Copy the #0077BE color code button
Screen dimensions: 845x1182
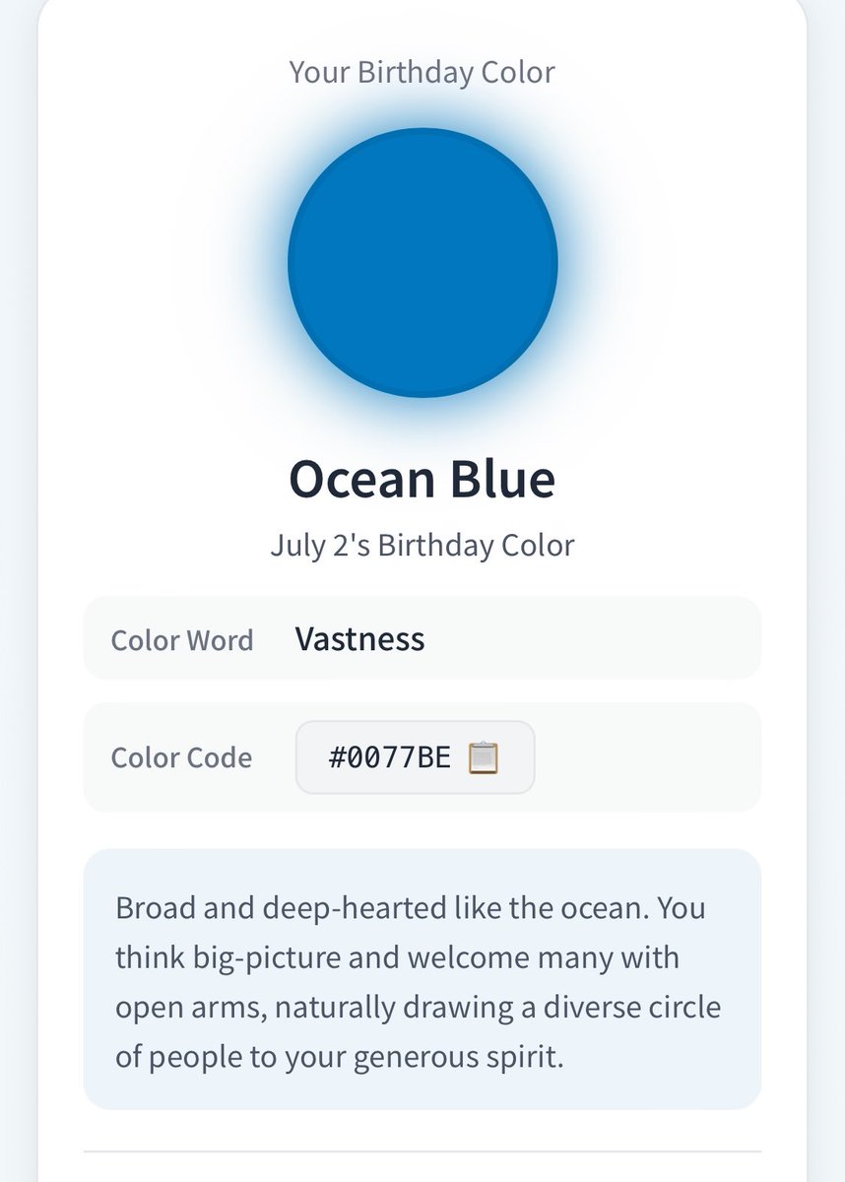click(415, 757)
